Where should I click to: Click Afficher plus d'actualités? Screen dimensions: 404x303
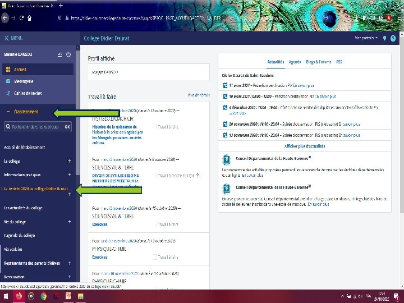coord(305,146)
